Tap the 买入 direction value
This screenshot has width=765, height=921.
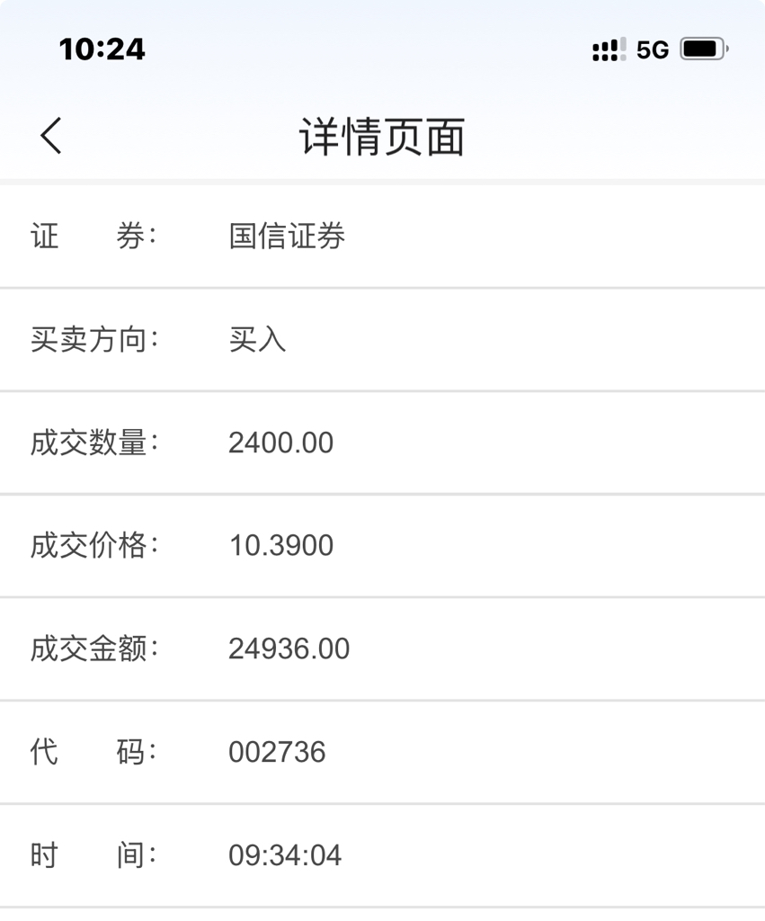point(257,340)
